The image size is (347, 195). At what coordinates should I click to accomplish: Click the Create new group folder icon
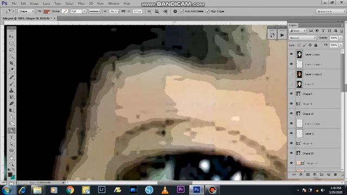pyautogui.click(x=322, y=174)
